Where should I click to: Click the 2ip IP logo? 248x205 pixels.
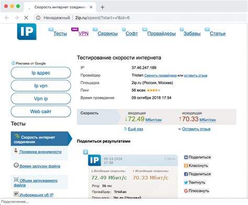[x=27, y=32]
